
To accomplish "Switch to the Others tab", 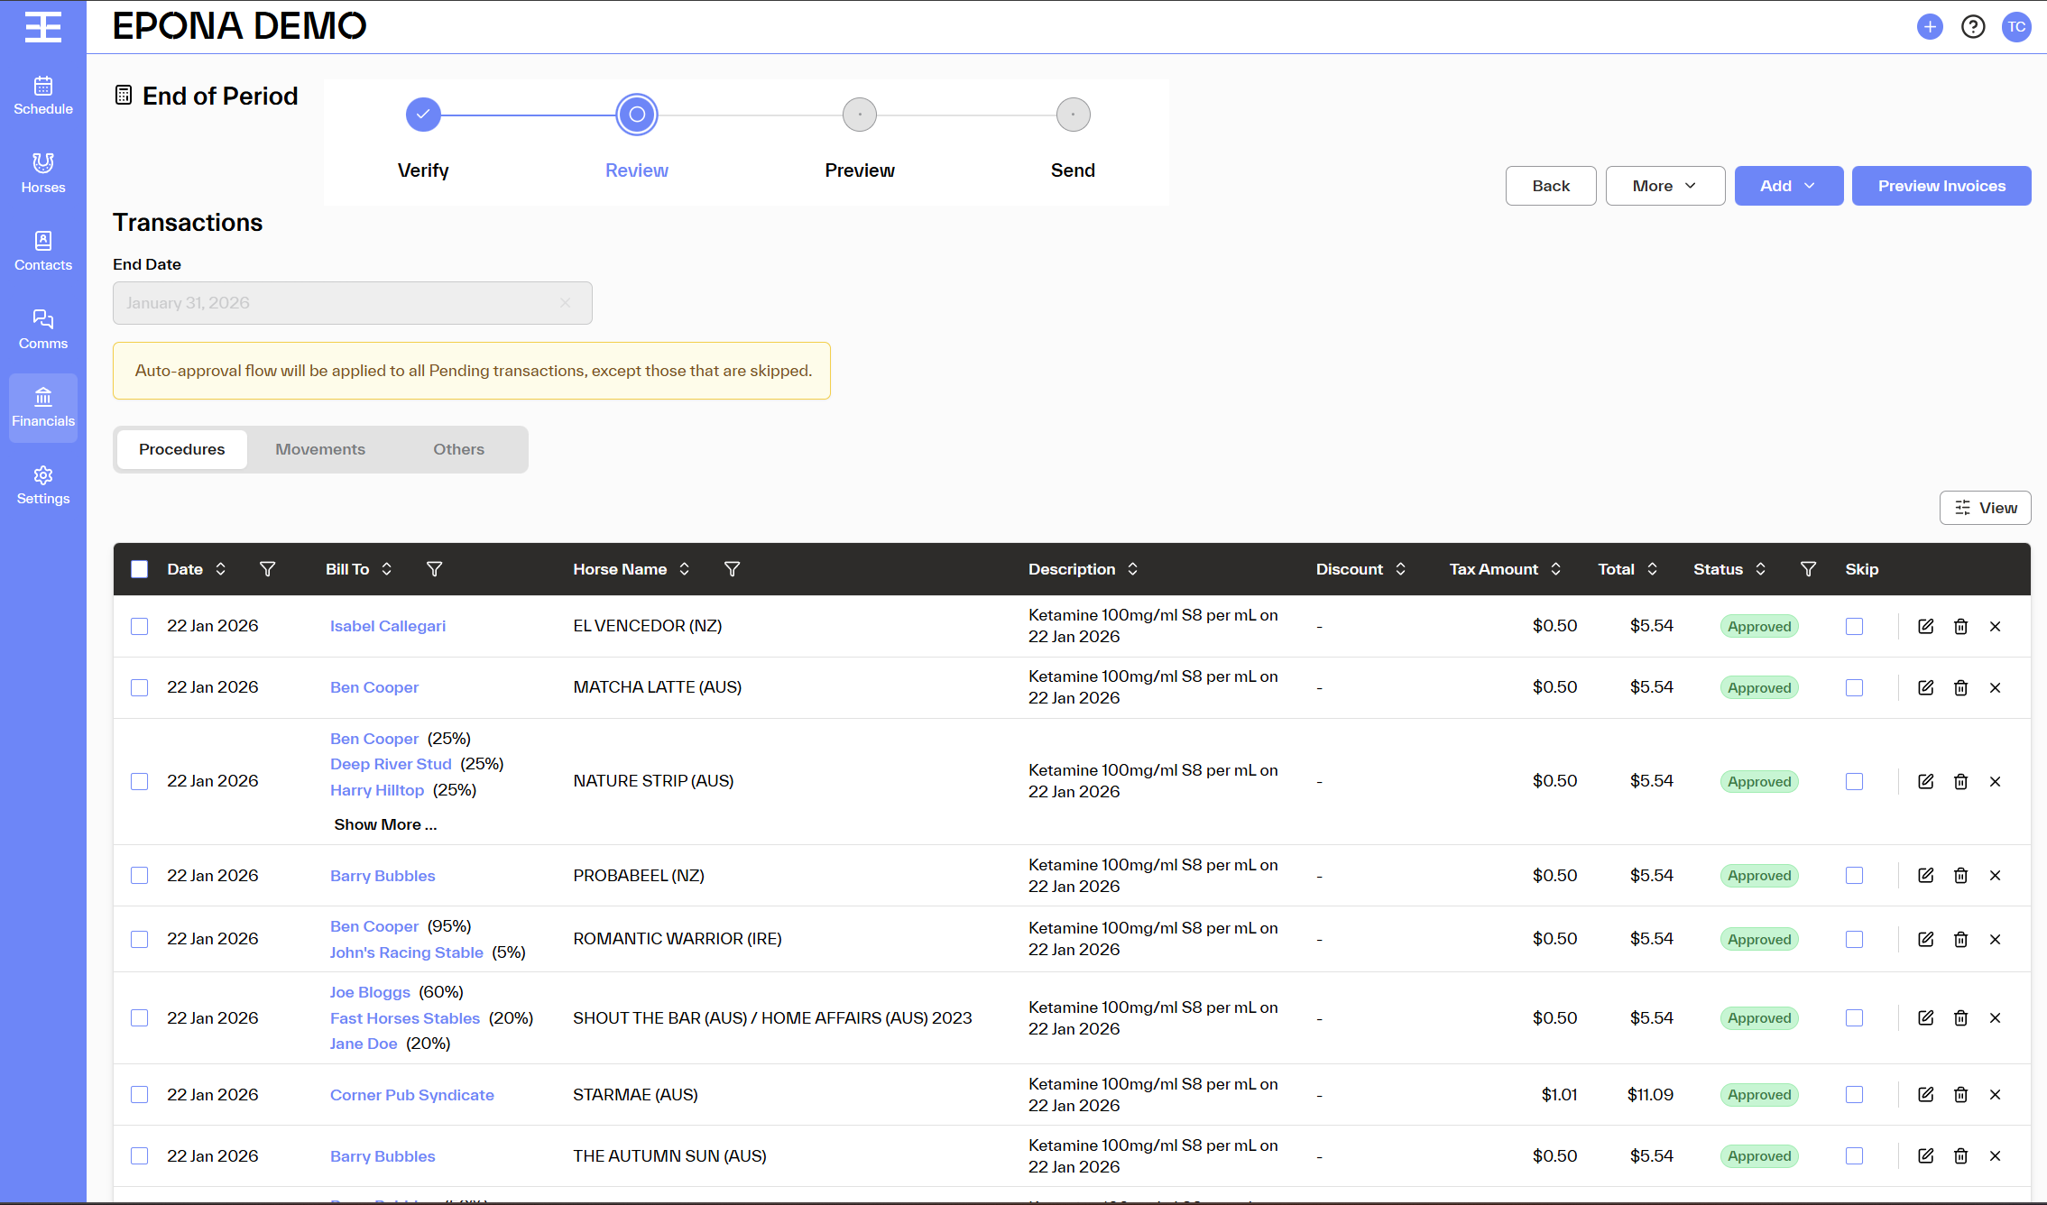I will 458,449.
